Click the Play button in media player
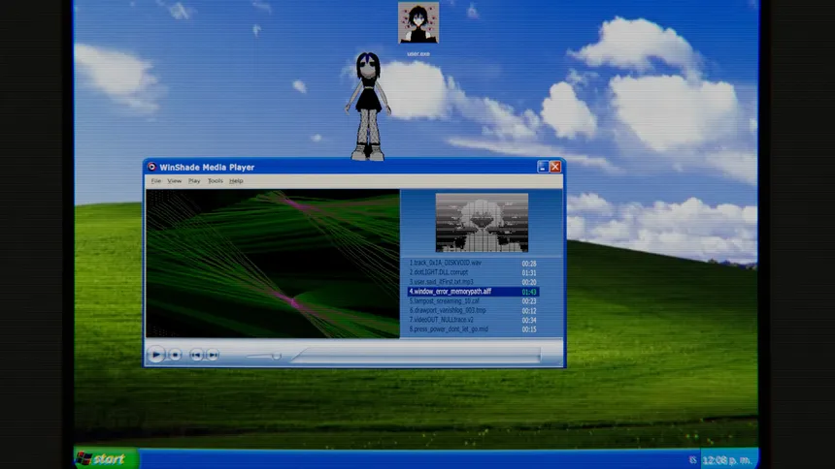Viewport: 835px width, 469px height. [x=156, y=354]
